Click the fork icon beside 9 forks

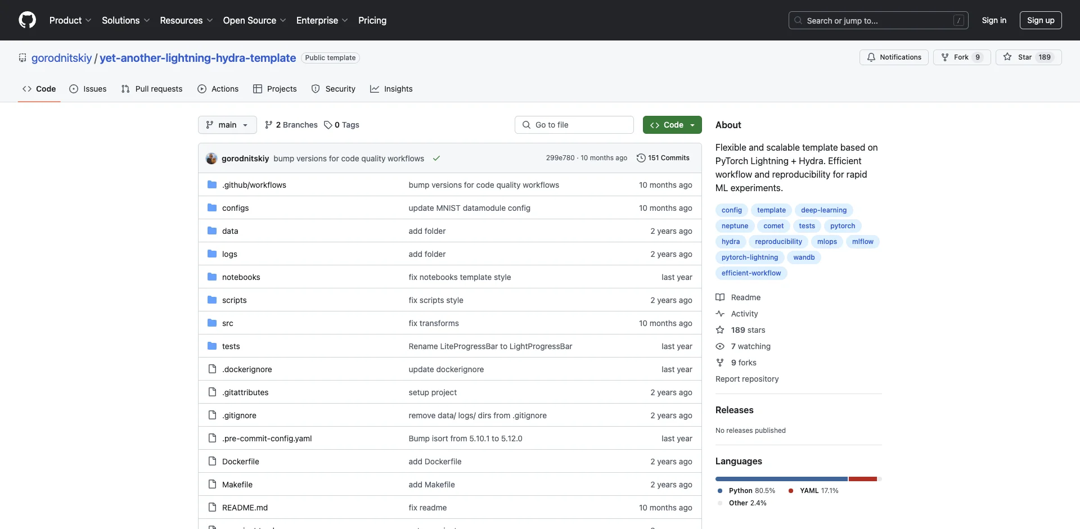coord(720,363)
